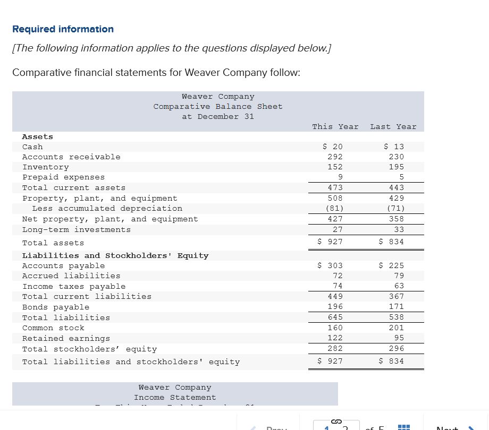489x430 pixels.
Task: Click Accounts receivable value 292
Action: [x=335, y=157]
